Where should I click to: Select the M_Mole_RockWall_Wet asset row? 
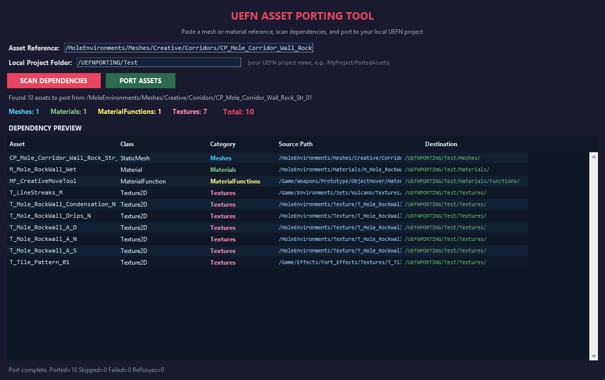[268, 169]
